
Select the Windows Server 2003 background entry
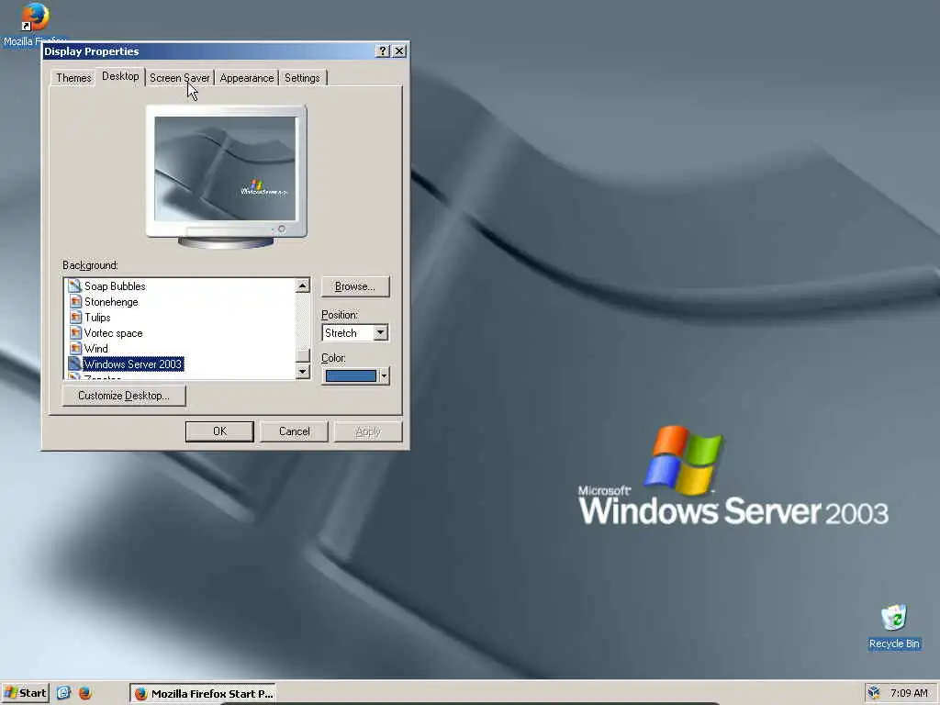pyautogui.click(x=132, y=364)
